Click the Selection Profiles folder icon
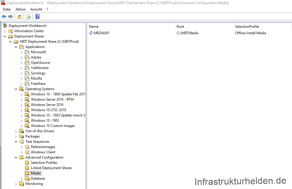The height and width of the screenshot is (189, 292). (27, 163)
